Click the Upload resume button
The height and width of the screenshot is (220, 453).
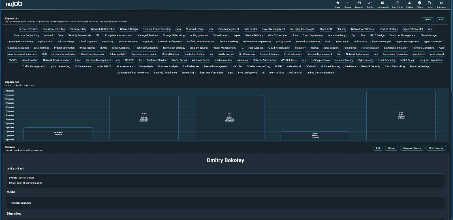(391, 148)
